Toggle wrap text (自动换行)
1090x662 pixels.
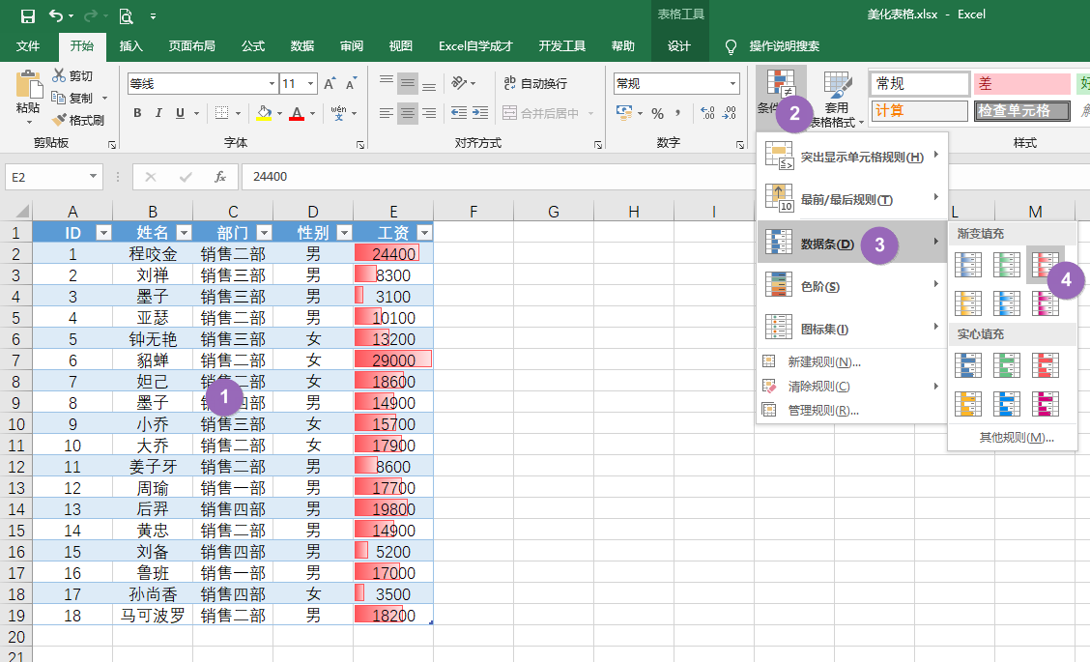pos(535,83)
